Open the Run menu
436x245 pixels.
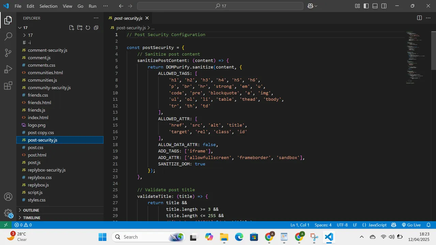(92, 6)
